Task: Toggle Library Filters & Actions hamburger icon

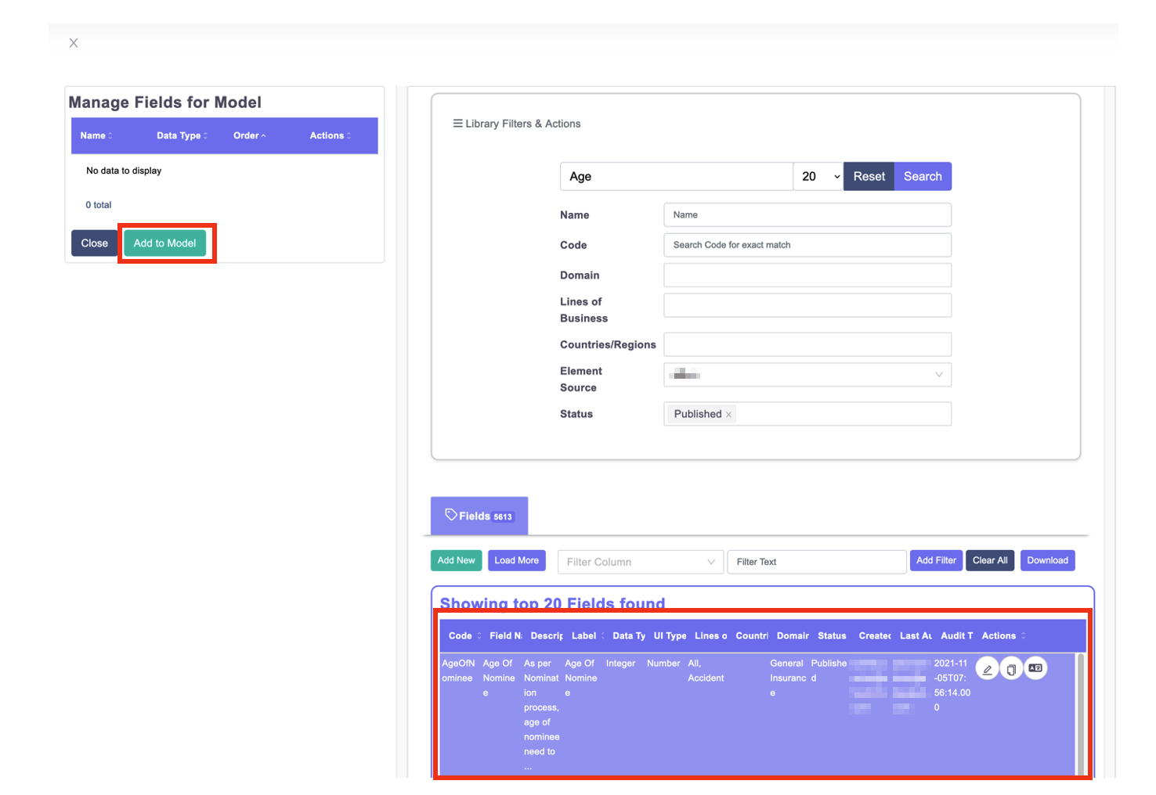Action: pos(457,124)
